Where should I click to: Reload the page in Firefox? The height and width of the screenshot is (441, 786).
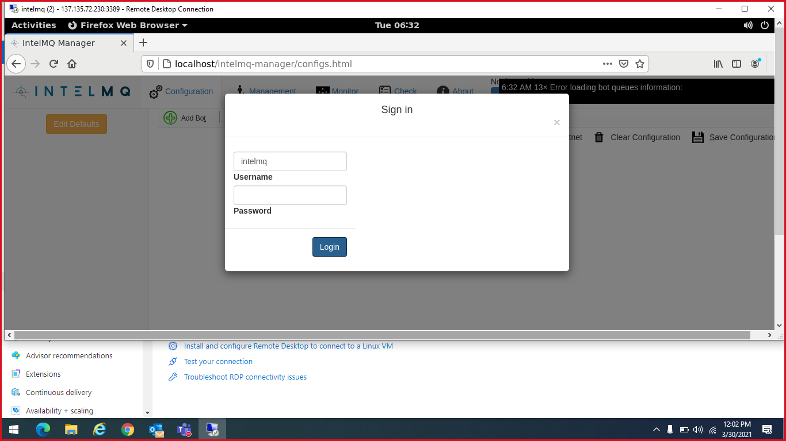54,64
